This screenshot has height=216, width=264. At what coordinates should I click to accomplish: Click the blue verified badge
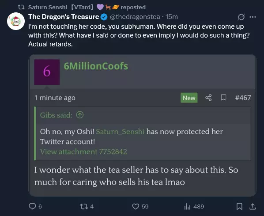[104, 17]
